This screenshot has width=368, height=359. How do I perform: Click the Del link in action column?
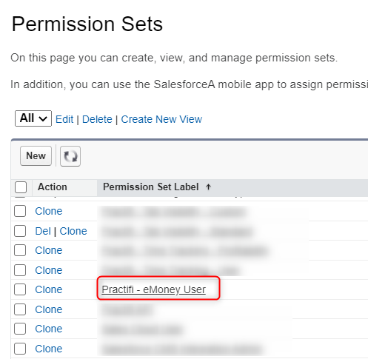(43, 231)
